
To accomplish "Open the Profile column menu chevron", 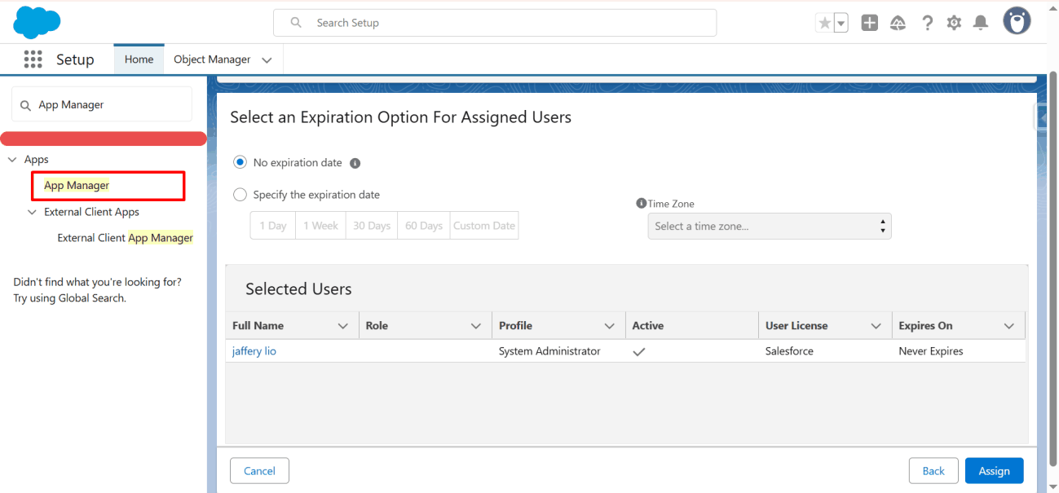I will [609, 326].
